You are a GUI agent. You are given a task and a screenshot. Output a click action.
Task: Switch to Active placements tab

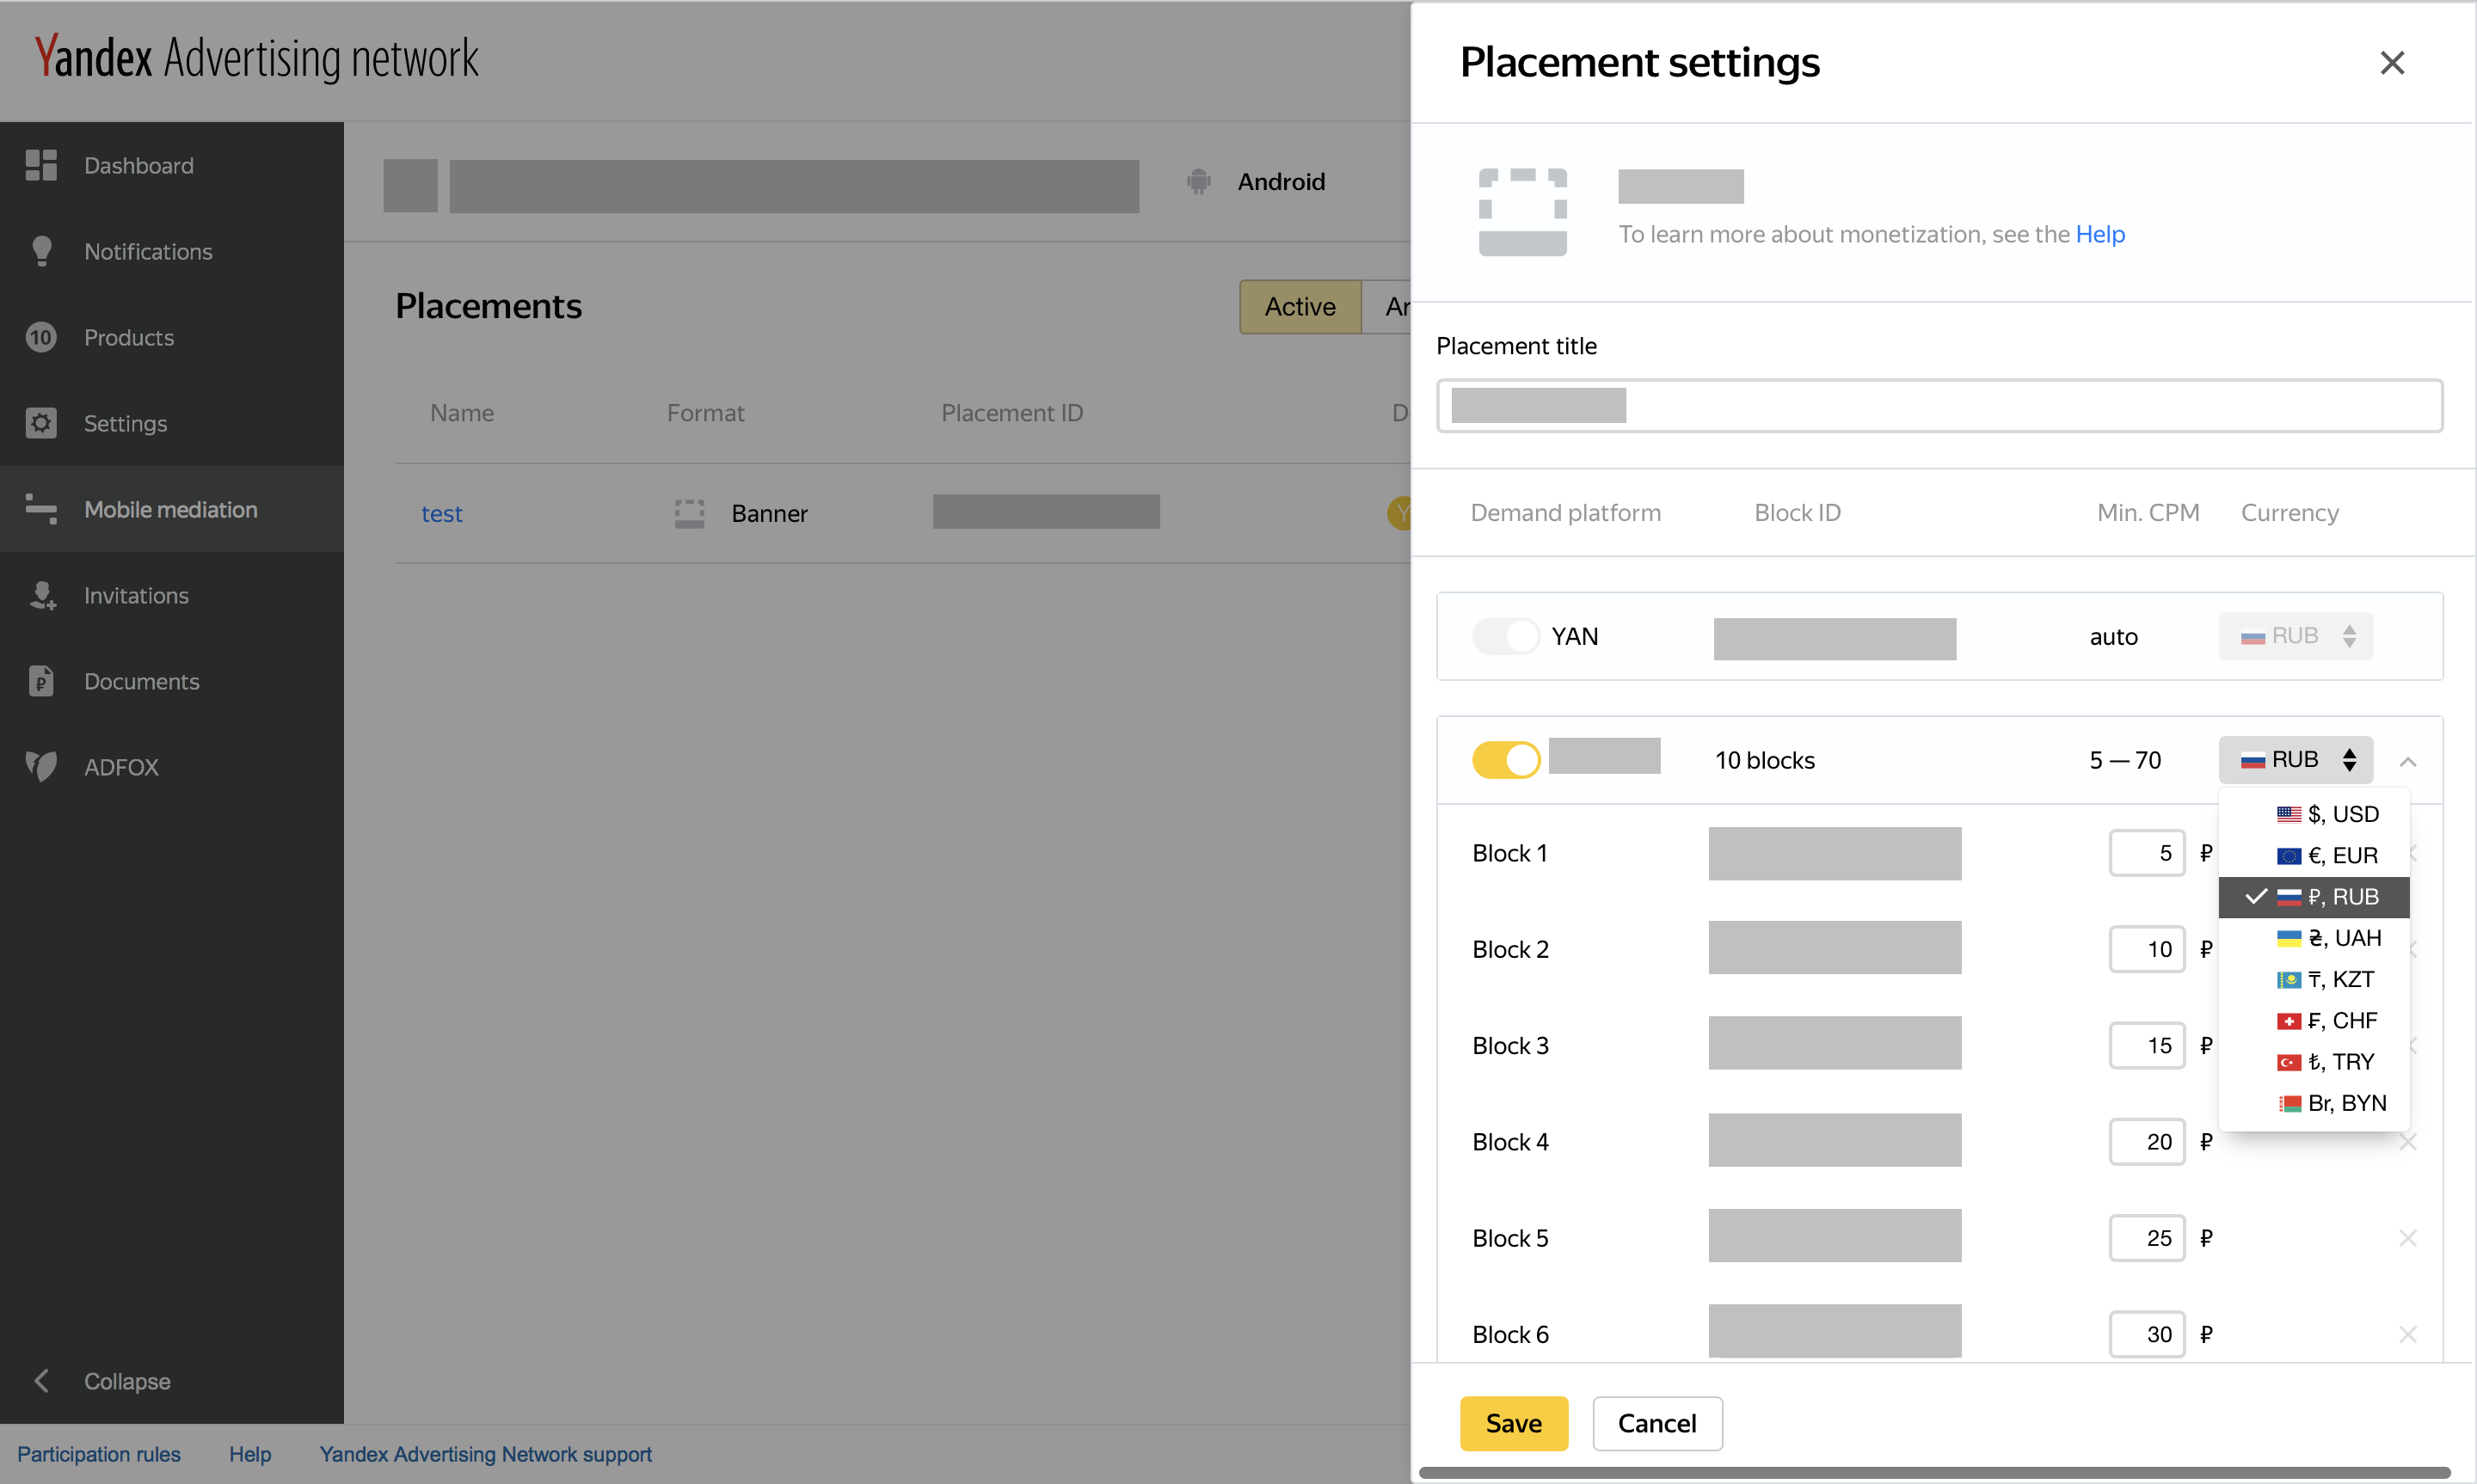point(1299,307)
